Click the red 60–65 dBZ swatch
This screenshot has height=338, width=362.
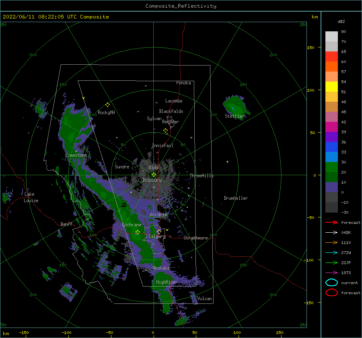[331, 57]
